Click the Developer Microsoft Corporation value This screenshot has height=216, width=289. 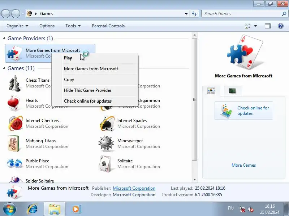pos(134,195)
